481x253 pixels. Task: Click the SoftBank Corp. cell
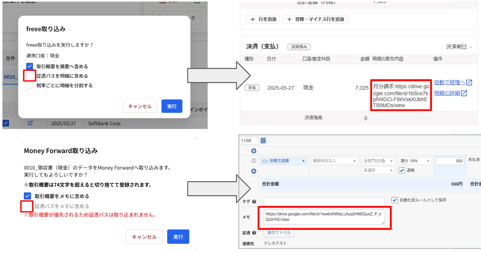point(105,123)
